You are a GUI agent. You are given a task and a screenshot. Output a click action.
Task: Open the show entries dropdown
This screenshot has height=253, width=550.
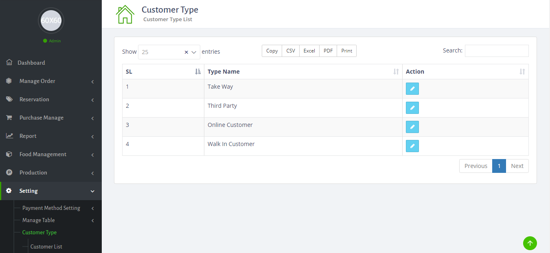coord(194,52)
